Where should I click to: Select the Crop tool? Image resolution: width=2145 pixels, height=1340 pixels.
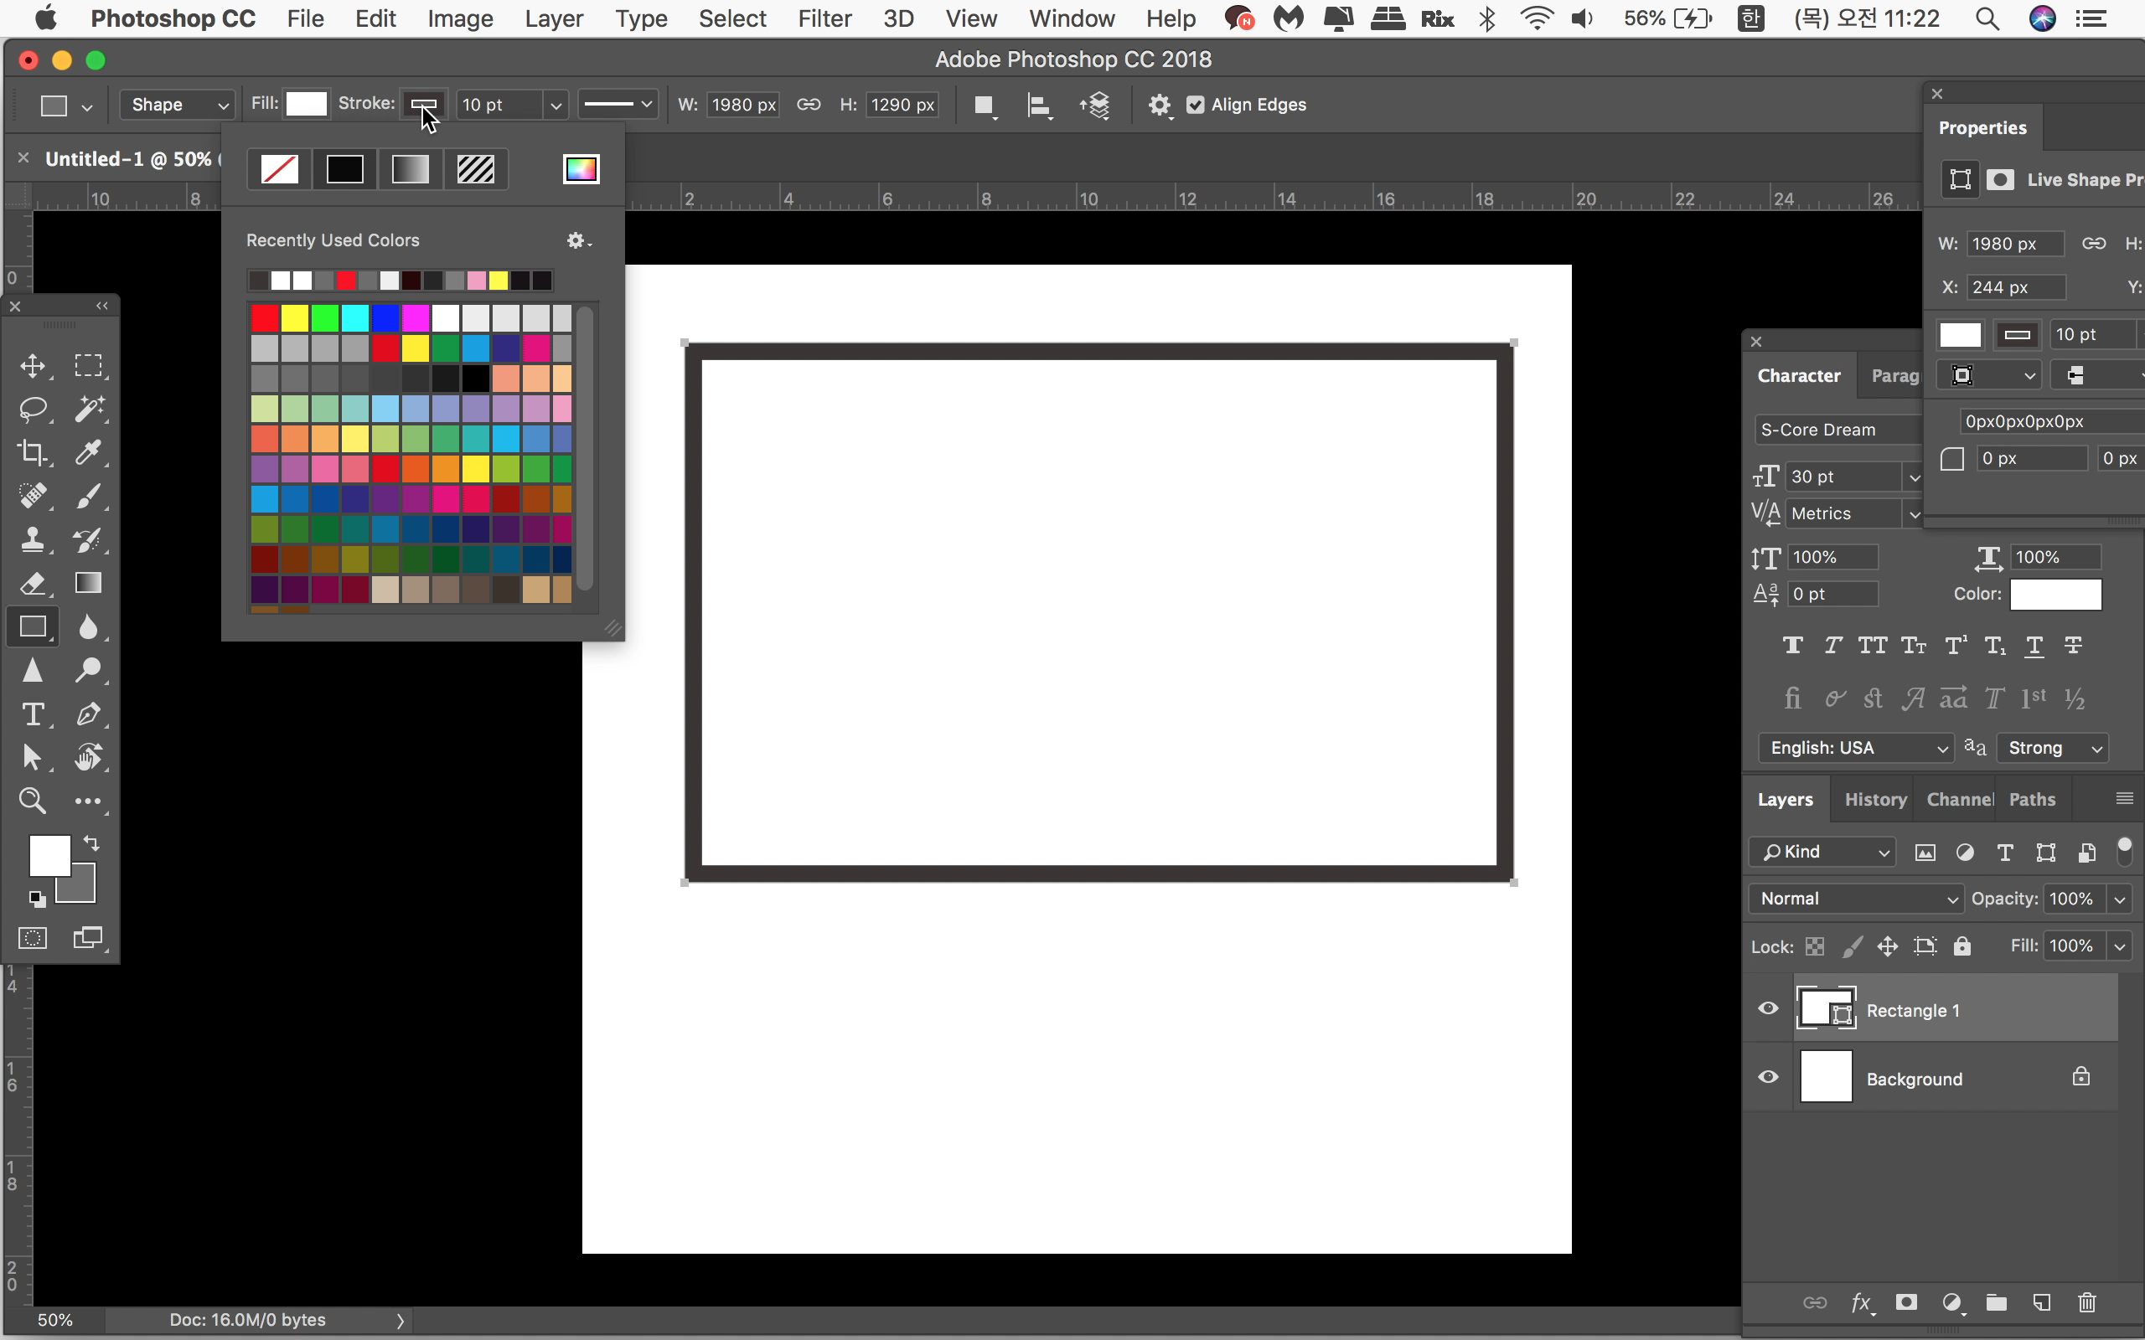tap(34, 453)
